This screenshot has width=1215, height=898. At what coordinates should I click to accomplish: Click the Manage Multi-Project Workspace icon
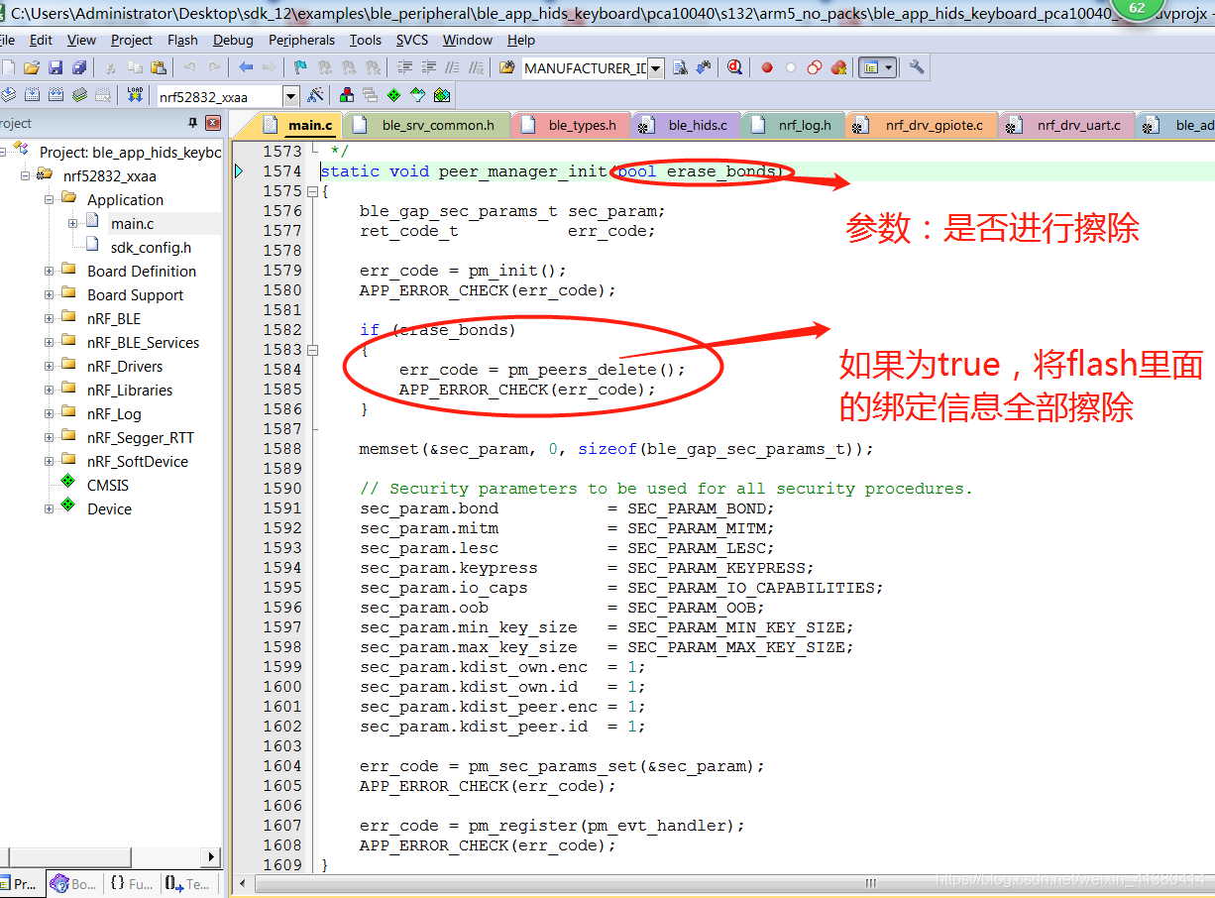tap(371, 95)
